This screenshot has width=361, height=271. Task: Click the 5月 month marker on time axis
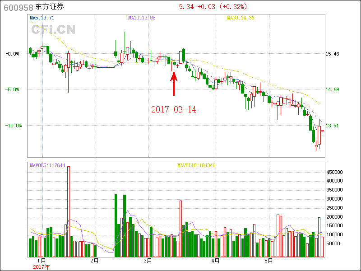(x=268, y=261)
